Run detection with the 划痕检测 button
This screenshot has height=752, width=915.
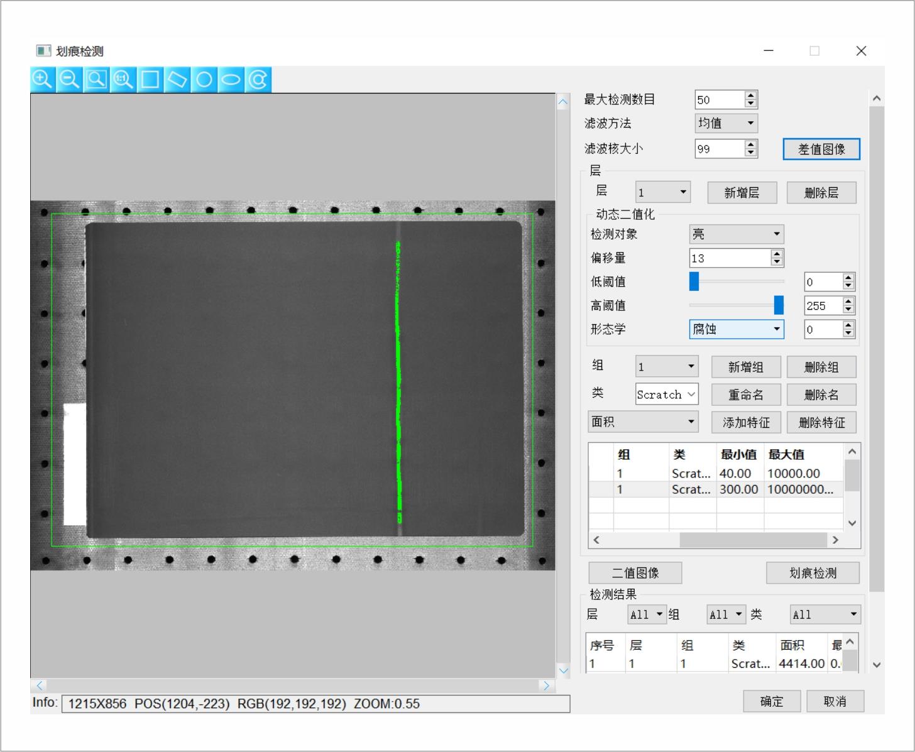(x=812, y=573)
